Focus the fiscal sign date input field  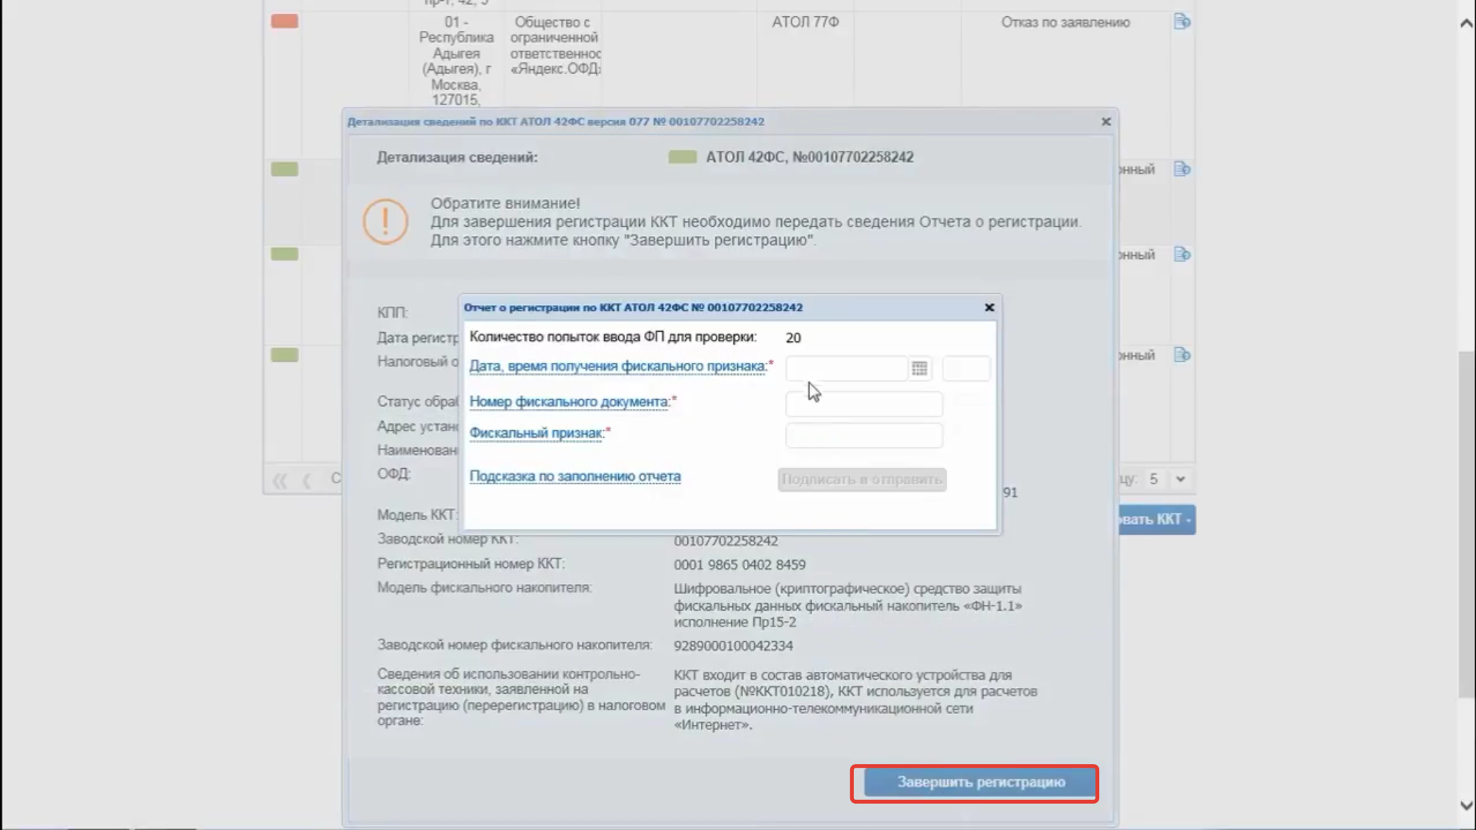pos(846,369)
